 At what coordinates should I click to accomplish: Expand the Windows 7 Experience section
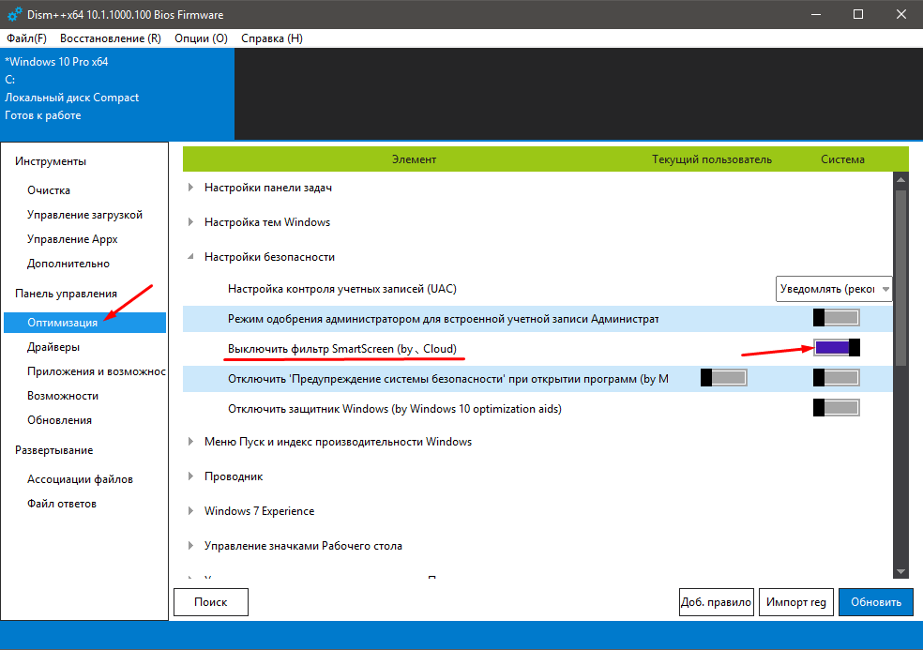click(190, 511)
